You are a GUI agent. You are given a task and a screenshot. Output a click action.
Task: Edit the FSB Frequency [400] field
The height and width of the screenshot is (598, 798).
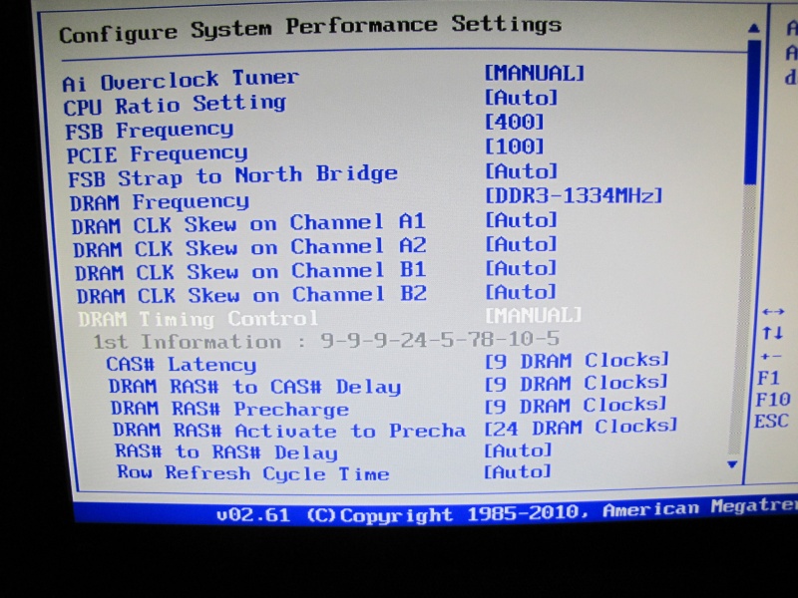[x=514, y=122]
